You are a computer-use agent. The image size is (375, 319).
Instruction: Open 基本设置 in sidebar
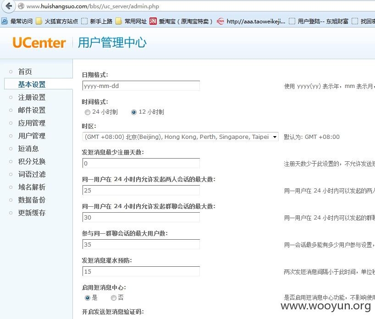[x=32, y=84]
